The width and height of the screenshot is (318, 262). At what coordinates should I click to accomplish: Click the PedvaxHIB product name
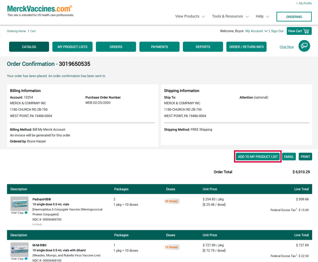[x=42, y=199]
